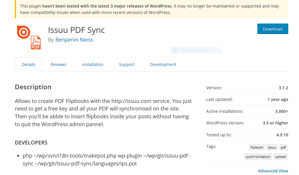Image resolution: width=299 pixels, height=175 pixels.
Task: Select the issuu tag
Action: point(272,147)
